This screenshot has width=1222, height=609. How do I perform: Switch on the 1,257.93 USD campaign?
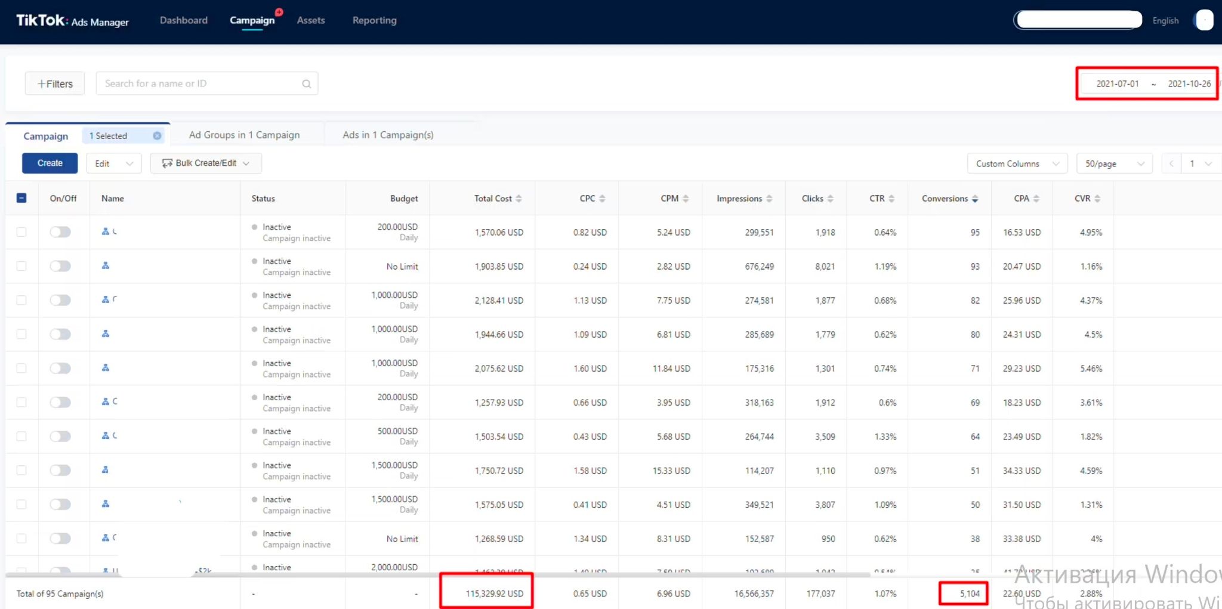(60, 402)
